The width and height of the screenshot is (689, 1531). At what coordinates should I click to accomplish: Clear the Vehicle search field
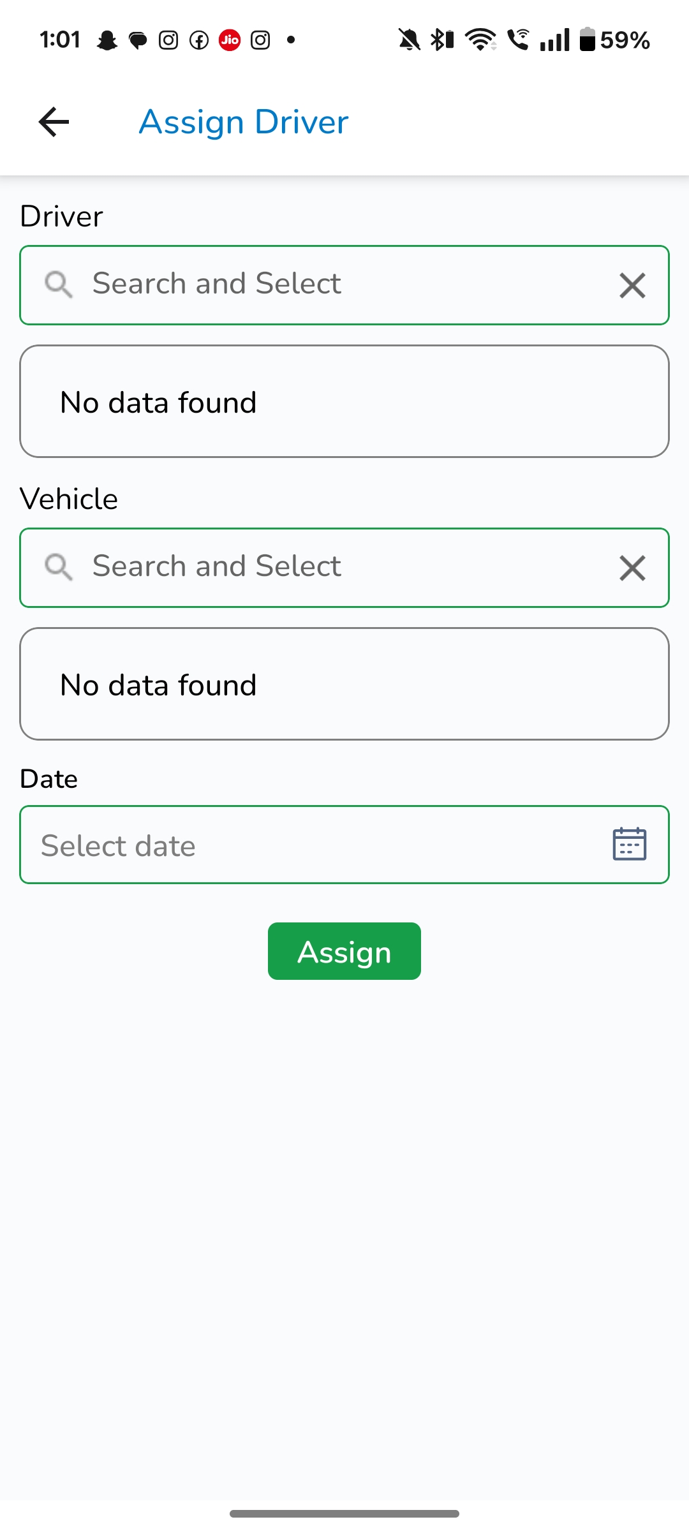tap(632, 568)
